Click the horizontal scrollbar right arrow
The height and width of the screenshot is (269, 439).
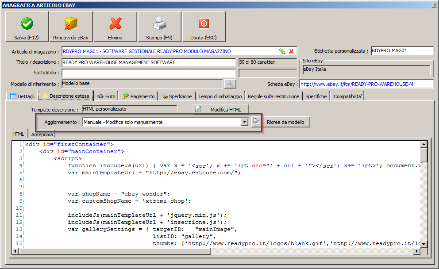click(x=417, y=251)
